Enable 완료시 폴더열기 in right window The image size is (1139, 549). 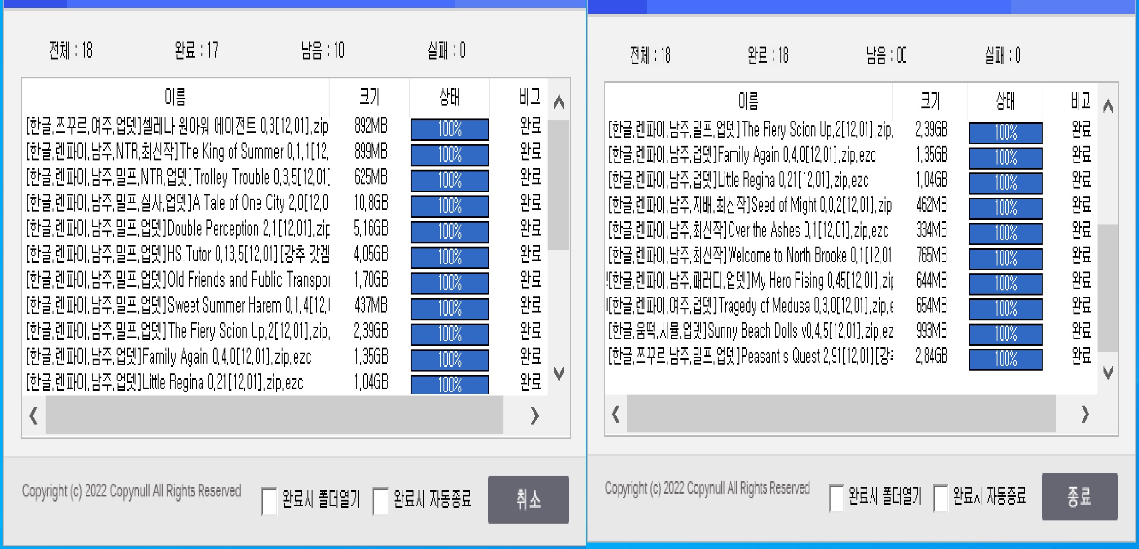click(836, 498)
